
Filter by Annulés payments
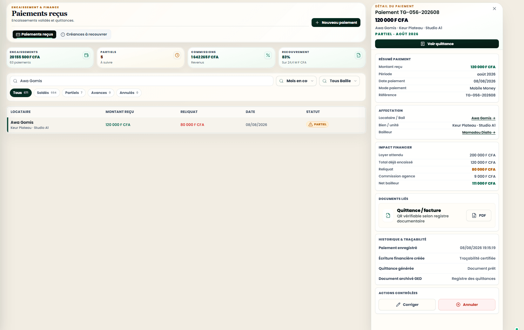point(129,93)
